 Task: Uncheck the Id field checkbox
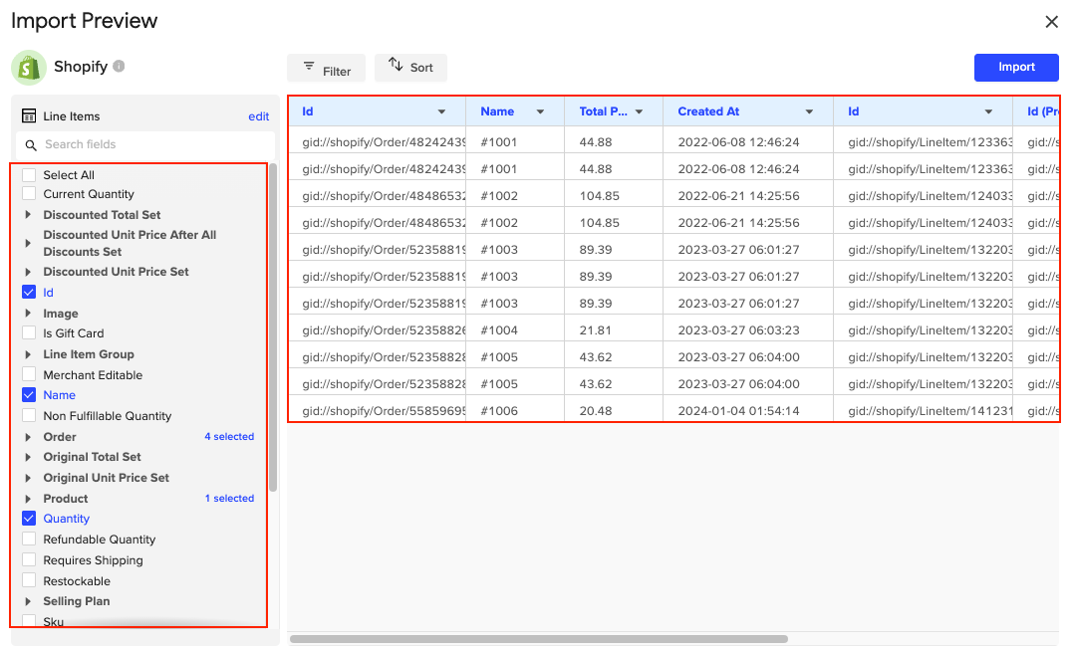coord(30,292)
